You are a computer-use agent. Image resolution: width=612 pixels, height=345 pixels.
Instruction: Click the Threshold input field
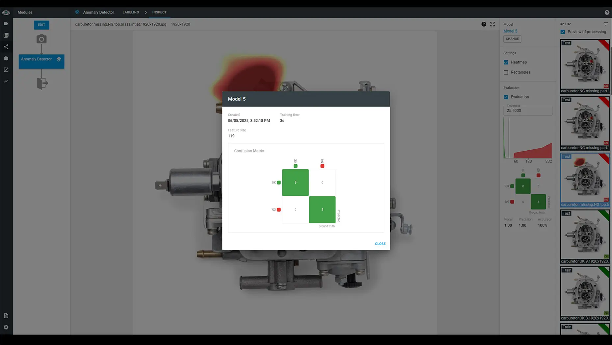point(528,110)
